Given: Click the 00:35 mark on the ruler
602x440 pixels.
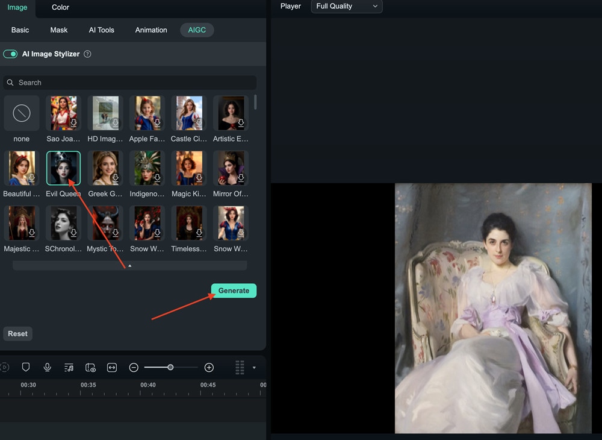Looking at the screenshot, I should point(88,385).
